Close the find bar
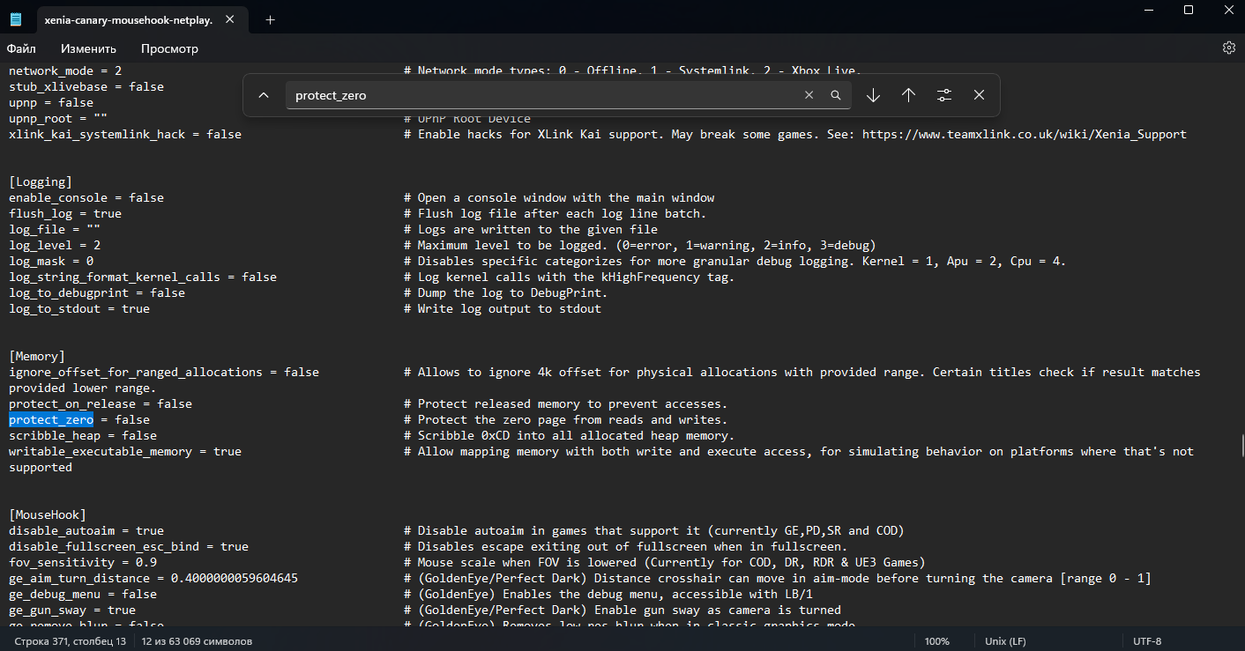Image resolution: width=1245 pixels, height=651 pixels. pos(979,95)
